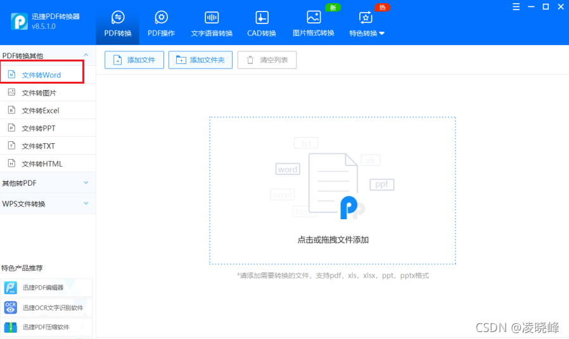
Task: Open 迅捷OCR文字识别软件 product link
Action: click(x=46, y=307)
